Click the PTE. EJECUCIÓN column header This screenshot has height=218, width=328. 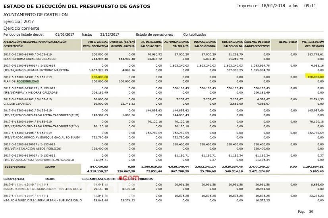(x=311, y=42)
